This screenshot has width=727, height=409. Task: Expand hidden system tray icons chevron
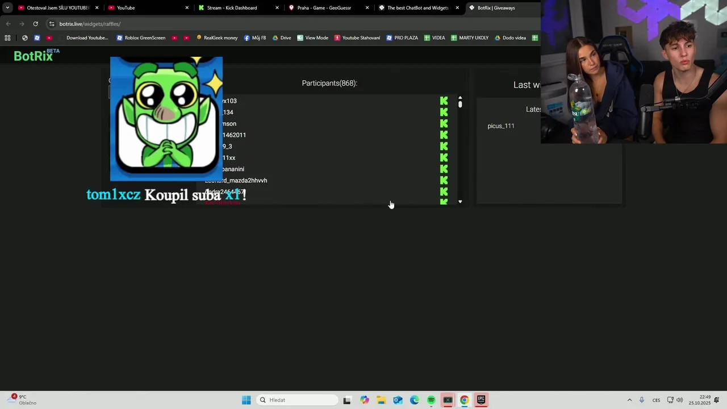tap(629, 400)
